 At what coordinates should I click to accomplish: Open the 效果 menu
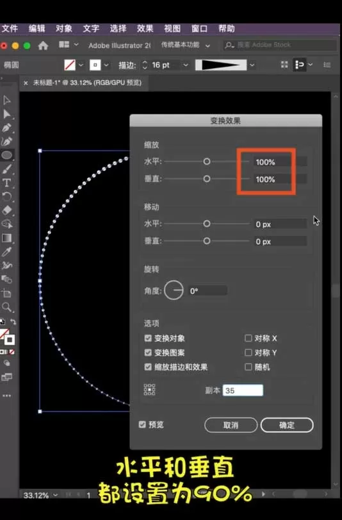coord(145,28)
